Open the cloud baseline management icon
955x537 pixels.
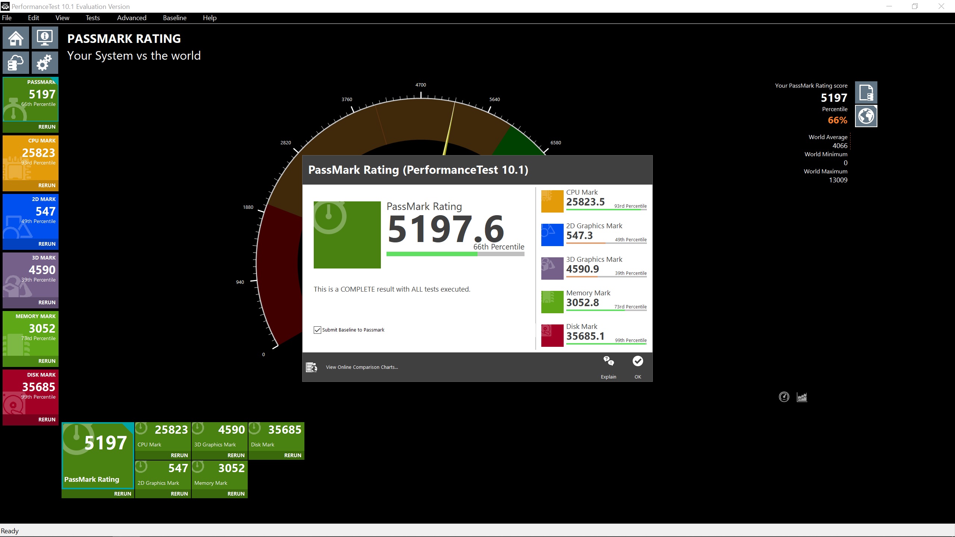[x=16, y=63]
